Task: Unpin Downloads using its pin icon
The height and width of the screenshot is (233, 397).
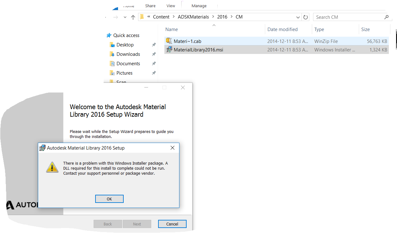Action: point(154,54)
